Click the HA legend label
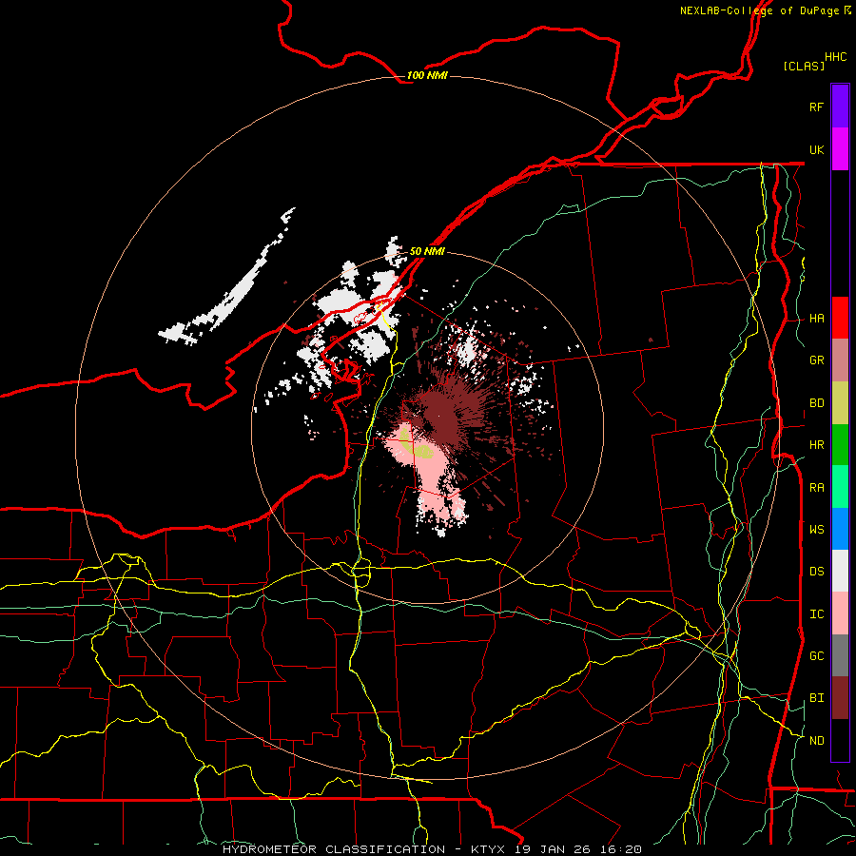 coord(816,319)
